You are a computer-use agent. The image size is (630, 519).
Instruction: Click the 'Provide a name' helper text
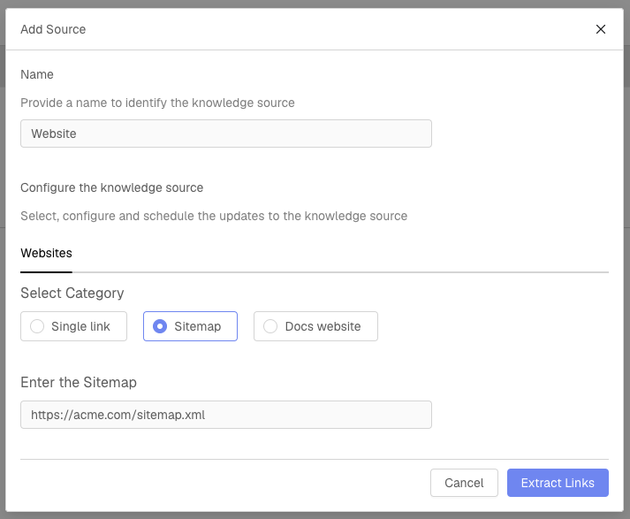(x=157, y=103)
